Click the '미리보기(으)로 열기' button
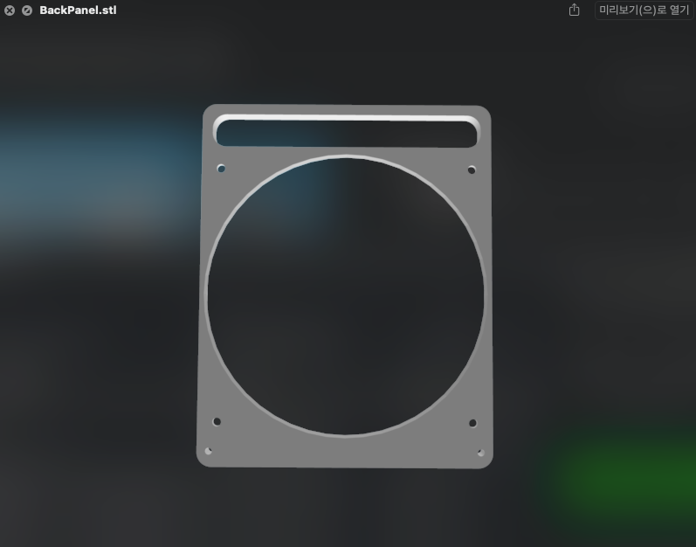 pyautogui.click(x=644, y=10)
